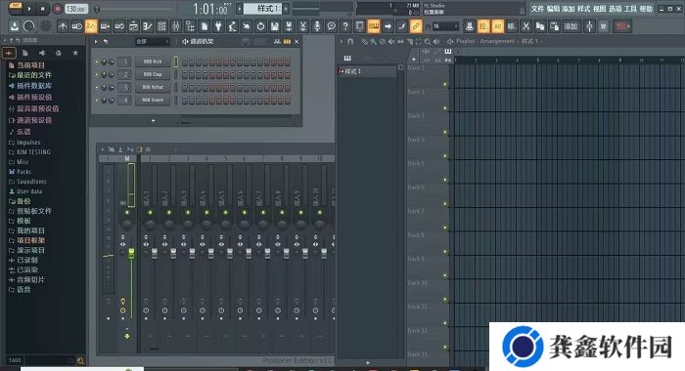Toggle mute LED of 808 Kick channel

click(97, 62)
